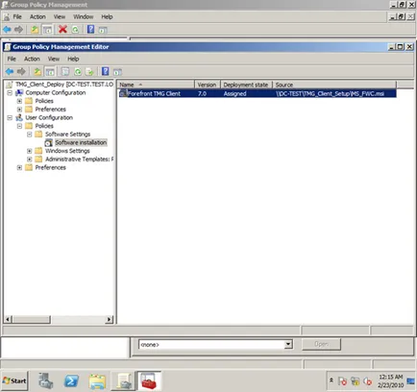Open Action menu in Editor window
This screenshot has width=417, height=392.
tap(32, 59)
